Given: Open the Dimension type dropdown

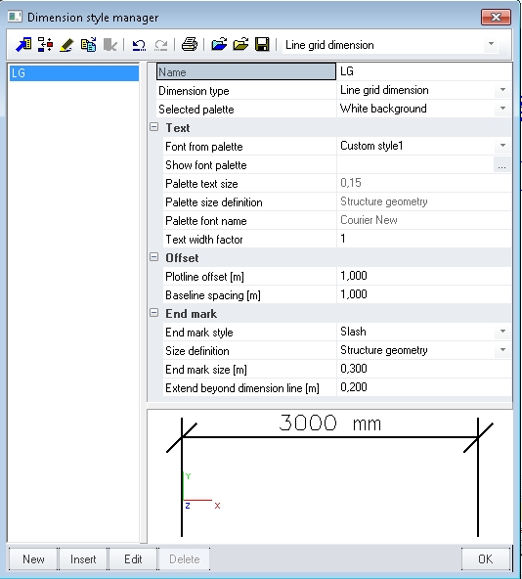Looking at the screenshot, I should [502, 90].
